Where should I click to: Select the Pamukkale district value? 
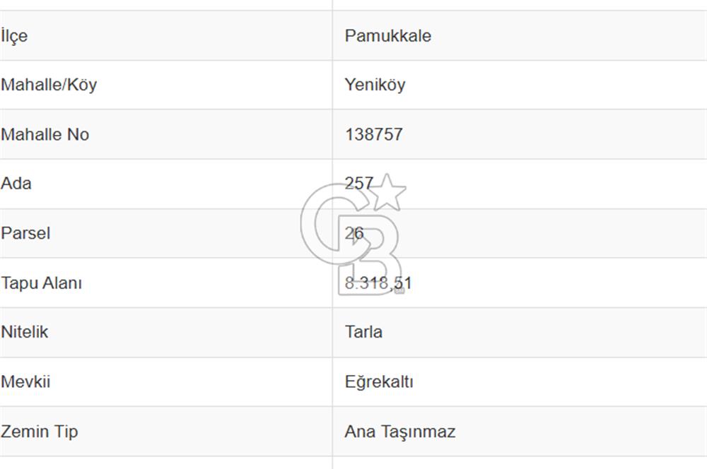[x=387, y=36]
